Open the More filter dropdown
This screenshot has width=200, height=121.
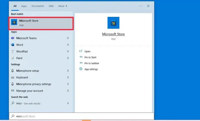[63, 6]
